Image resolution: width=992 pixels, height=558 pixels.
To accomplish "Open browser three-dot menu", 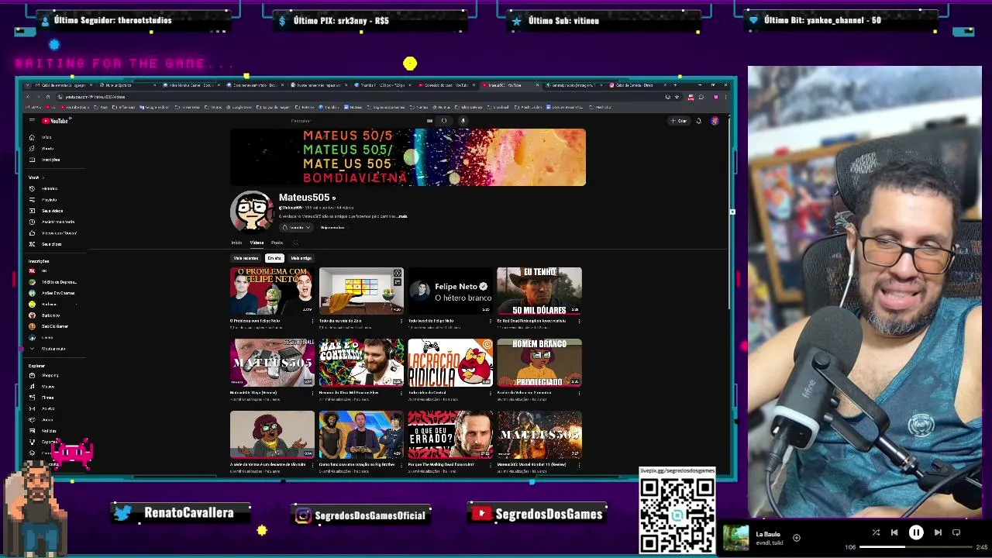I will point(726,97).
